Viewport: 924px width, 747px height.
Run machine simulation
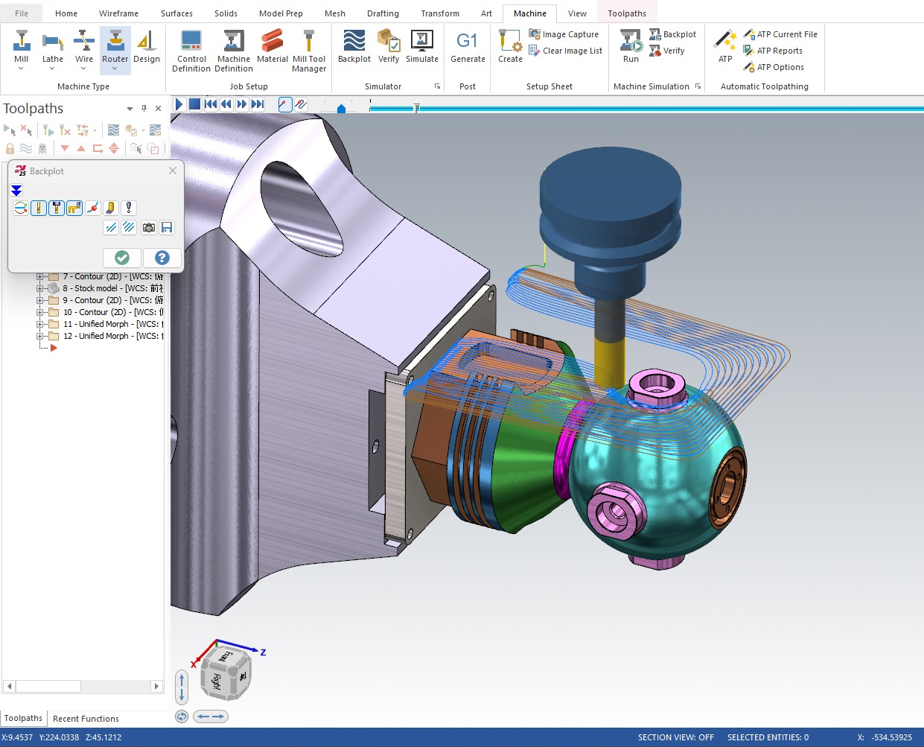[x=631, y=46]
